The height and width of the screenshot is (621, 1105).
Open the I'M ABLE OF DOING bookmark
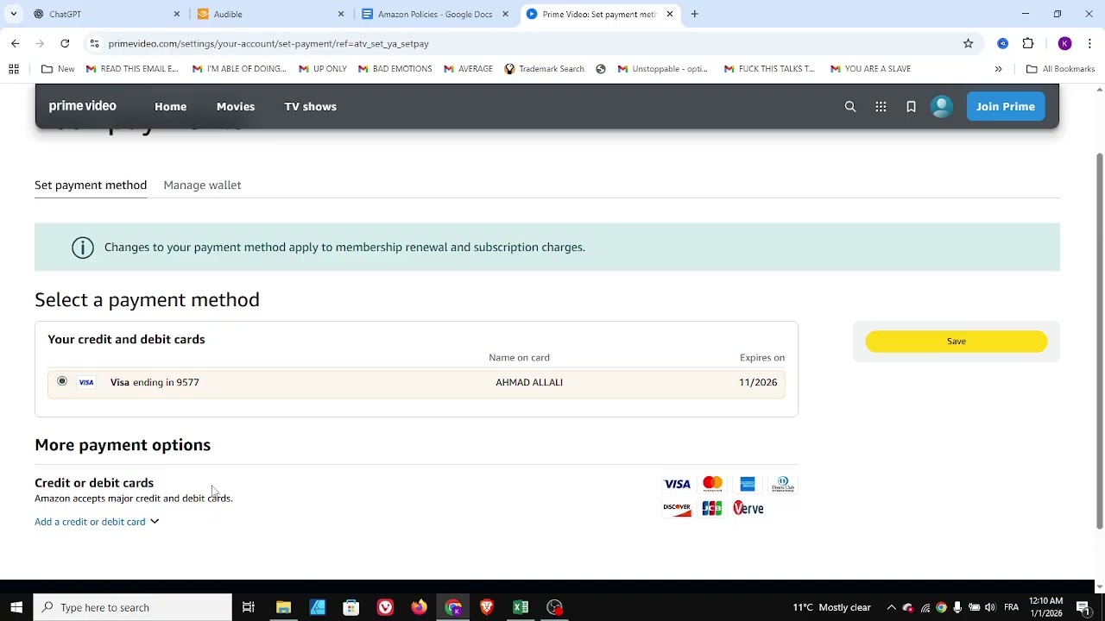(x=239, y=69)
